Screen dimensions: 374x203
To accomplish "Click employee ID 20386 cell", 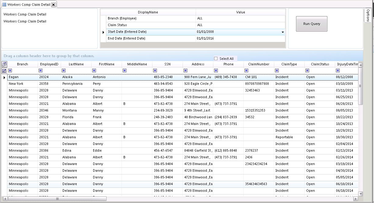I will [x=49, y=151].
